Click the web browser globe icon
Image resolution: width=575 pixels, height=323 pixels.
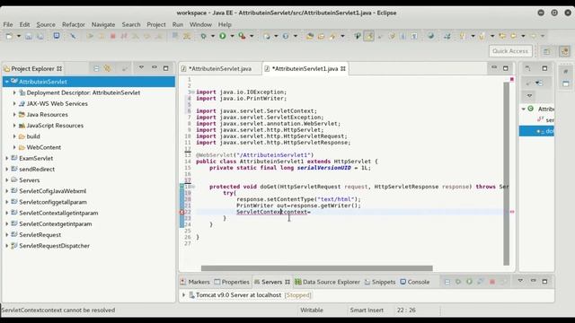point(431,36)
